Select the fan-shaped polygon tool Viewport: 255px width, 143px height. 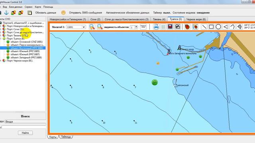pyautogui.click(x=239, y=27)
